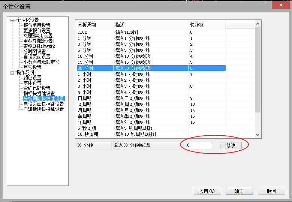
Task: Select the TICK row in the list
Action: point(151,32)
